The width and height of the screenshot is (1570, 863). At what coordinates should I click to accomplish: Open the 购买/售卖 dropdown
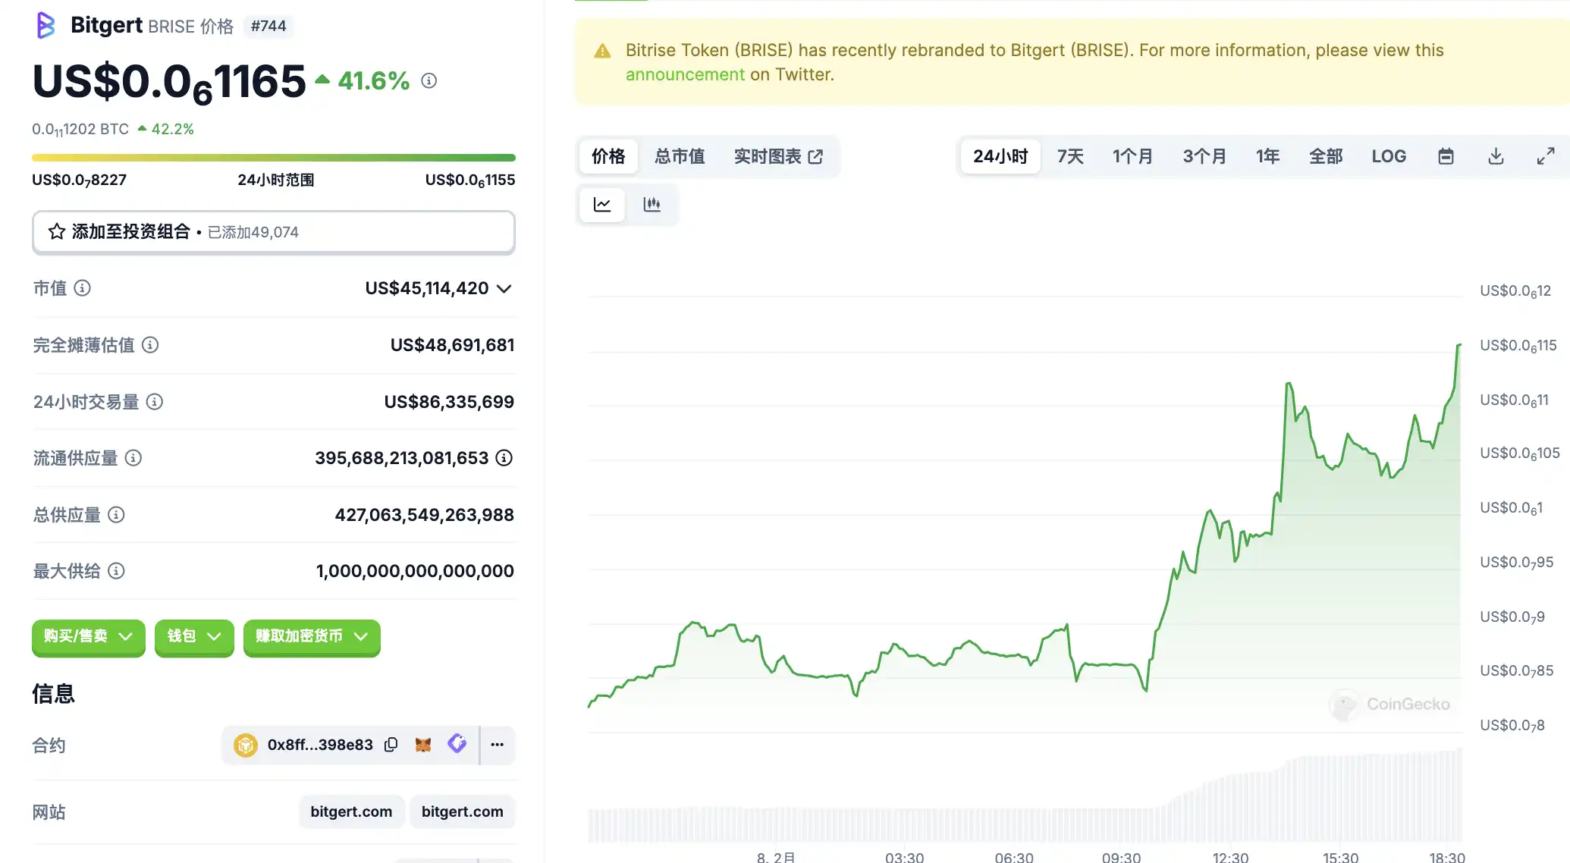[x=88, y=636]
